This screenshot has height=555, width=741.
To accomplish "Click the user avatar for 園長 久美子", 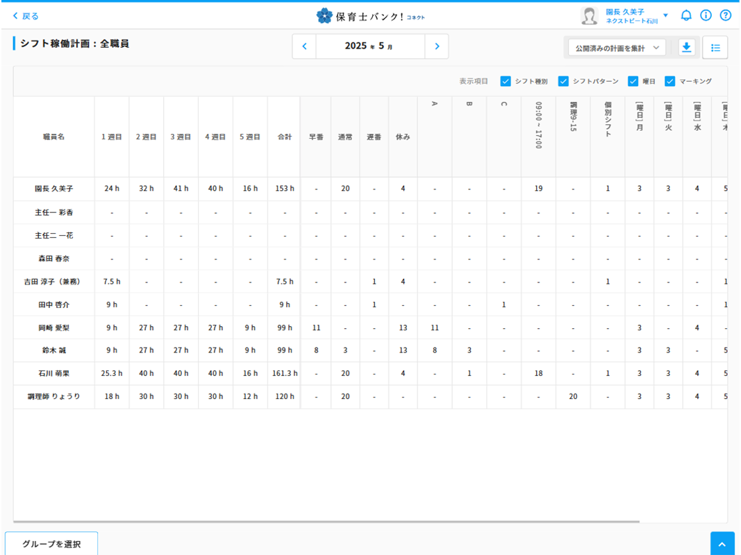I will tap(590, 15).
